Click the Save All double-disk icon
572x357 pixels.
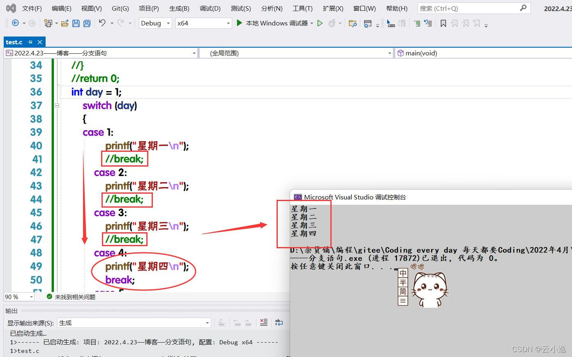tap(87, 23)
